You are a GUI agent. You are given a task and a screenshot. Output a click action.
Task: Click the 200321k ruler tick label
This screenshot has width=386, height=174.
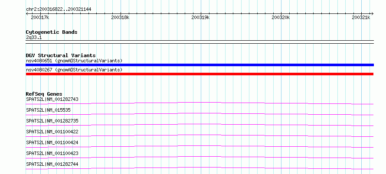(361, 17)
